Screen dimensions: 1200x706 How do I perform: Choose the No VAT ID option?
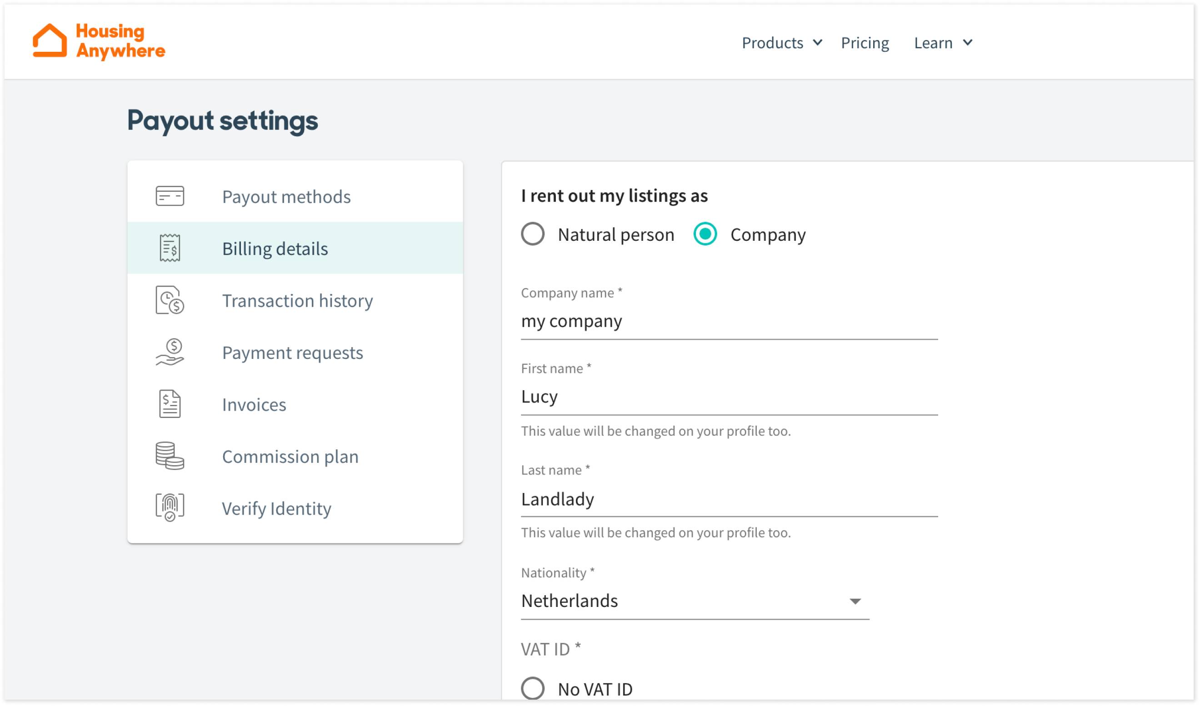(533, 688)
